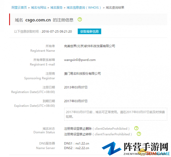Open help icon for clientDeleteProhibited status
The image size is (171, 157).
(136, 128)
